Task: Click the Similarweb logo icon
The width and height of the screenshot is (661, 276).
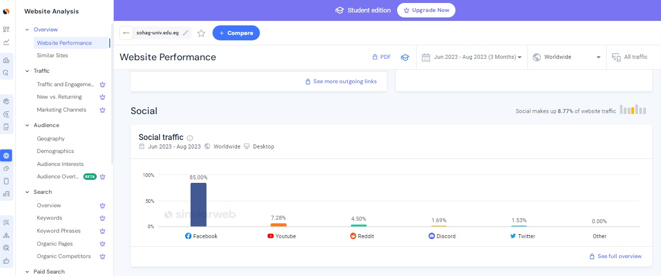Action: pos(6,11)
